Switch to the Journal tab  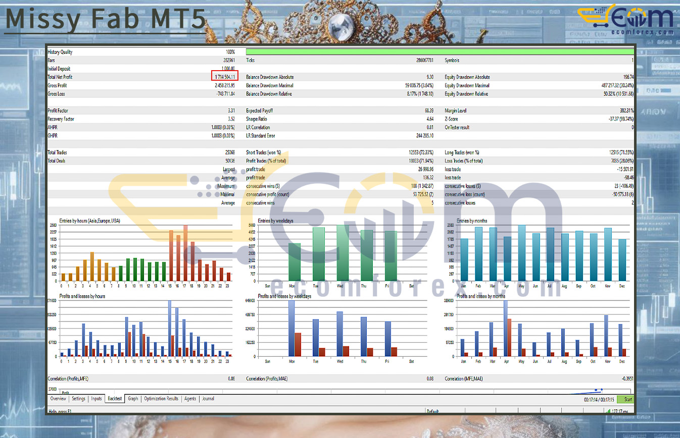pos(208,399)
